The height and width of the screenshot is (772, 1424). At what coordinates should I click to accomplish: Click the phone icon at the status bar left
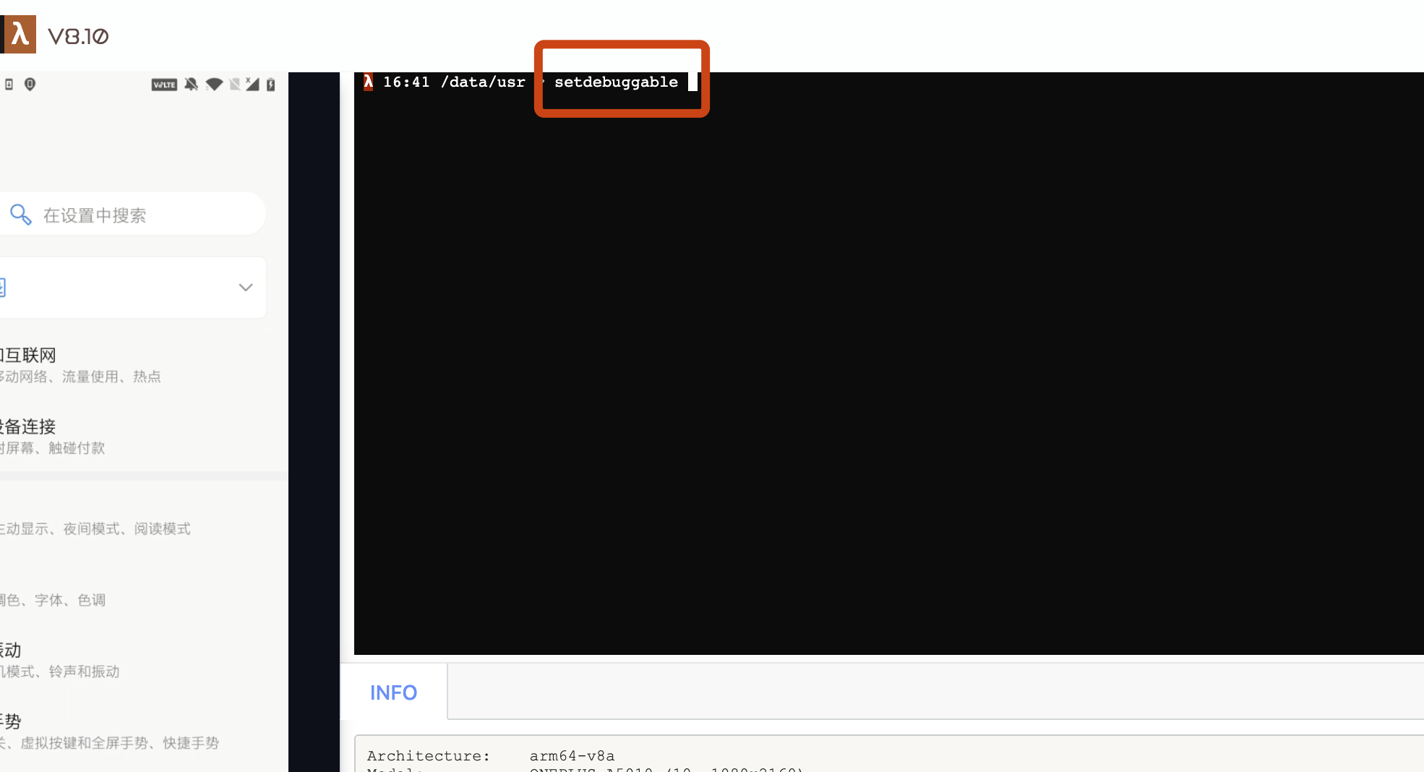[x=9, y=85]
